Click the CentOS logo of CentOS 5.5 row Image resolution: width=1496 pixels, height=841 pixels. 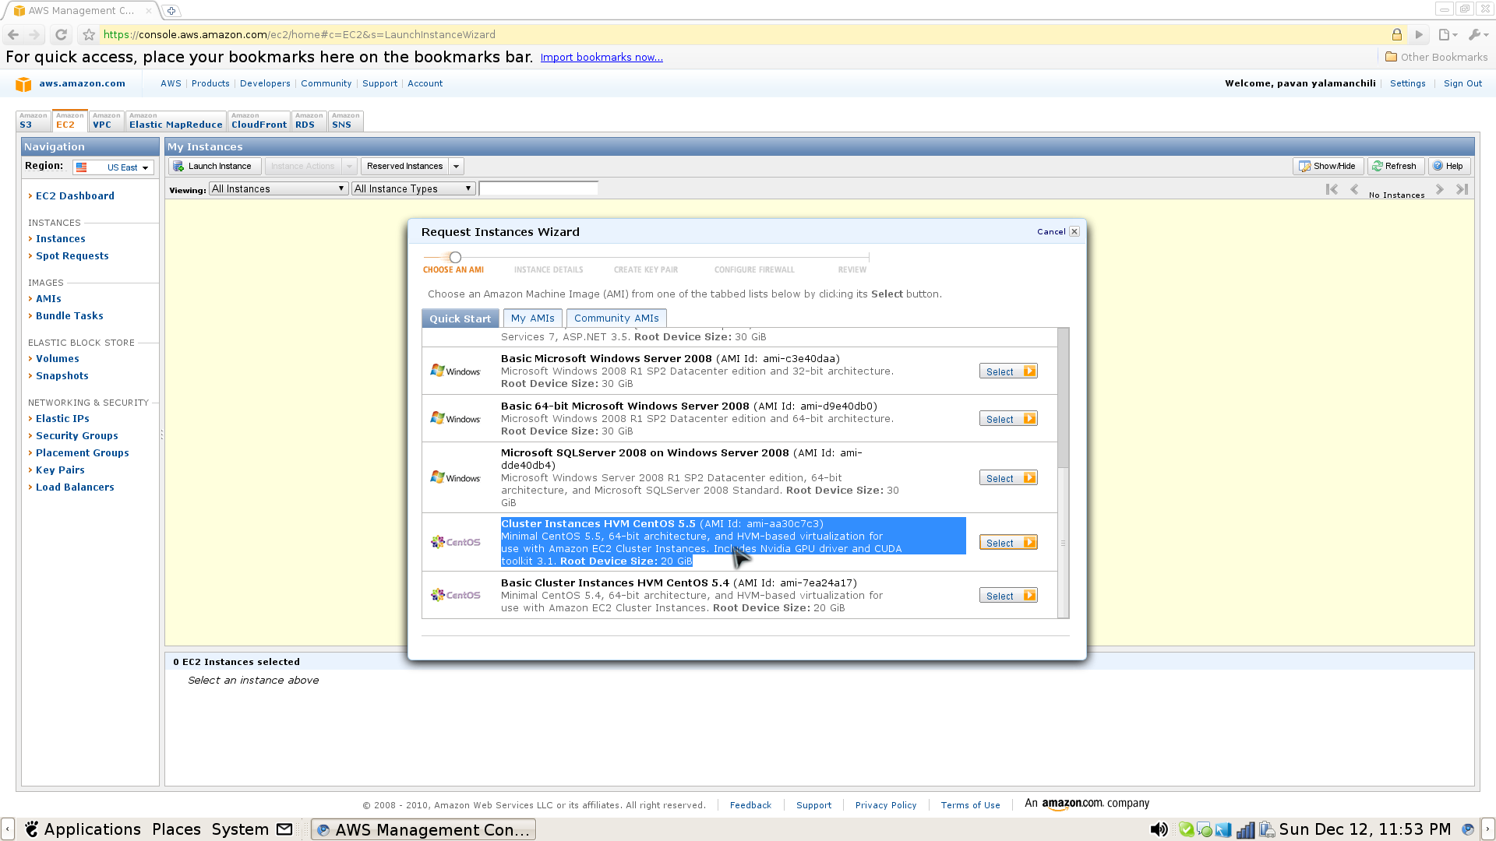tap(456, 542)
